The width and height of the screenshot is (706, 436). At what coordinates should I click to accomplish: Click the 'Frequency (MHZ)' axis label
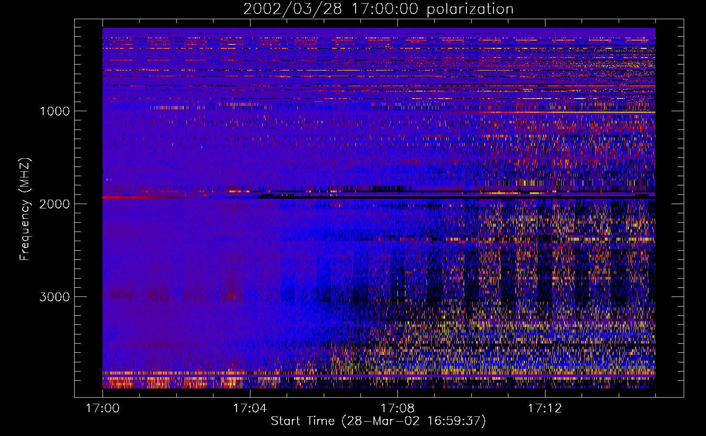coord(25,210)
